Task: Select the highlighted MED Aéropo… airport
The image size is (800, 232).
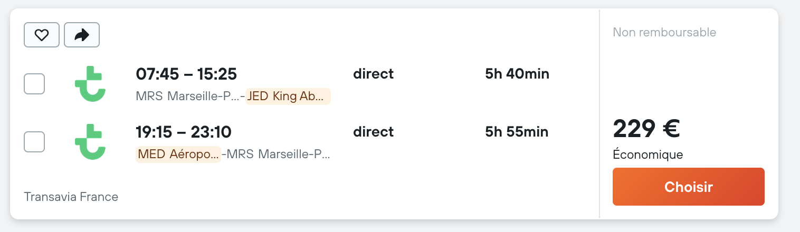Action: 178,154
